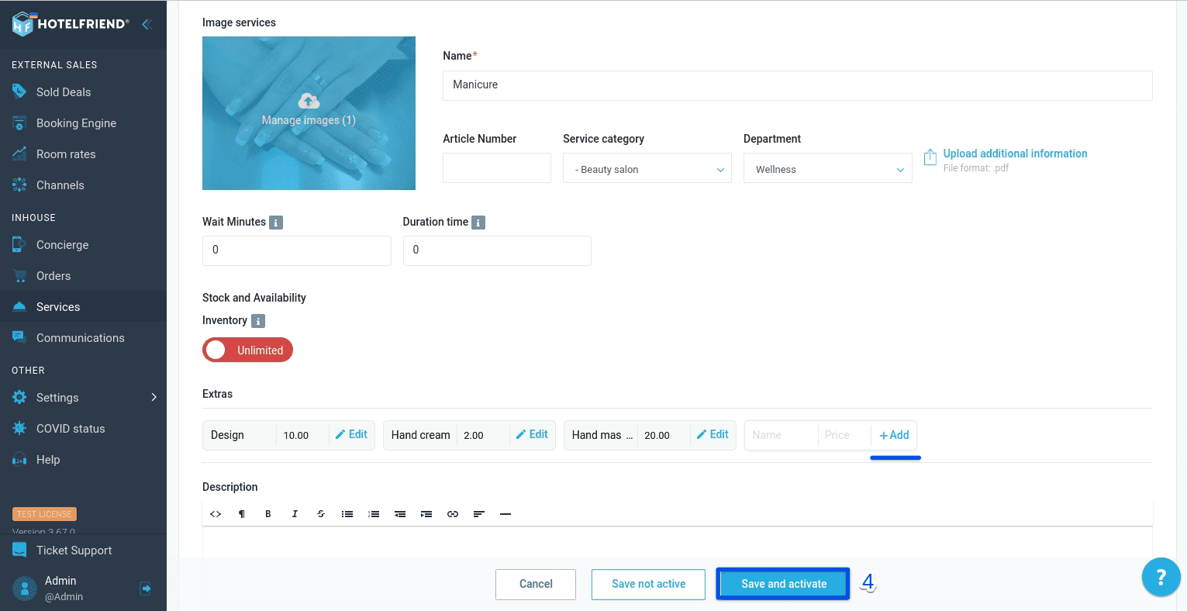This screenshot has height=611, width=1187.
Task: Click the Sold Deals tag icon
Action: click(19, 91)
